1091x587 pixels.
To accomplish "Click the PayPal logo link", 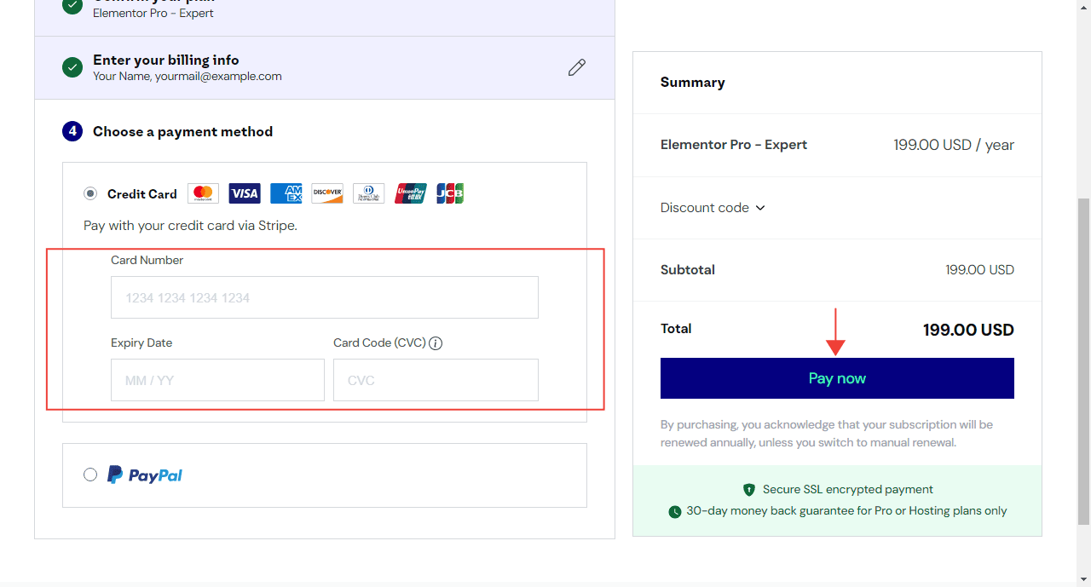I will (x=144, y=475).
